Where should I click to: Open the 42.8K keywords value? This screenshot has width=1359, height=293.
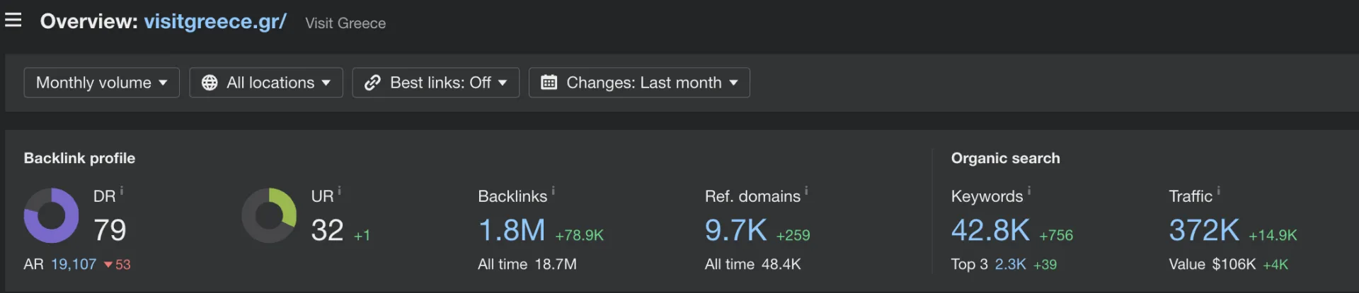click(990, 230)
